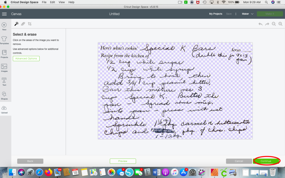
Task: Open Time Machine menu bar icon
Action: coord(205,2)
